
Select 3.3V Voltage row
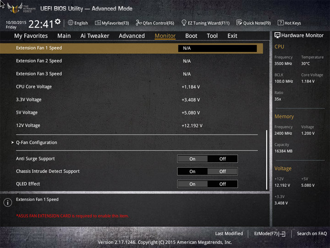coord(132,100)
